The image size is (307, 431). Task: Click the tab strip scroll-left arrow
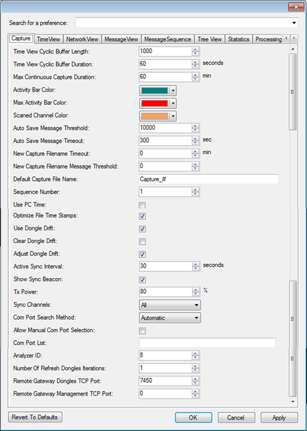pos(287,38)
